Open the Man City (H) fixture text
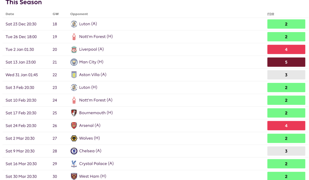Viewport: 309px width, 180px height. 91,62
